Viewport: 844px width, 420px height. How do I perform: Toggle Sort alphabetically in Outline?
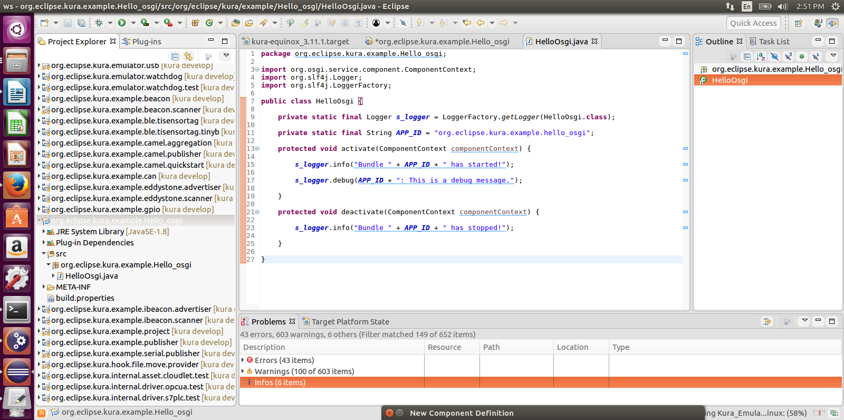[761, 56]
